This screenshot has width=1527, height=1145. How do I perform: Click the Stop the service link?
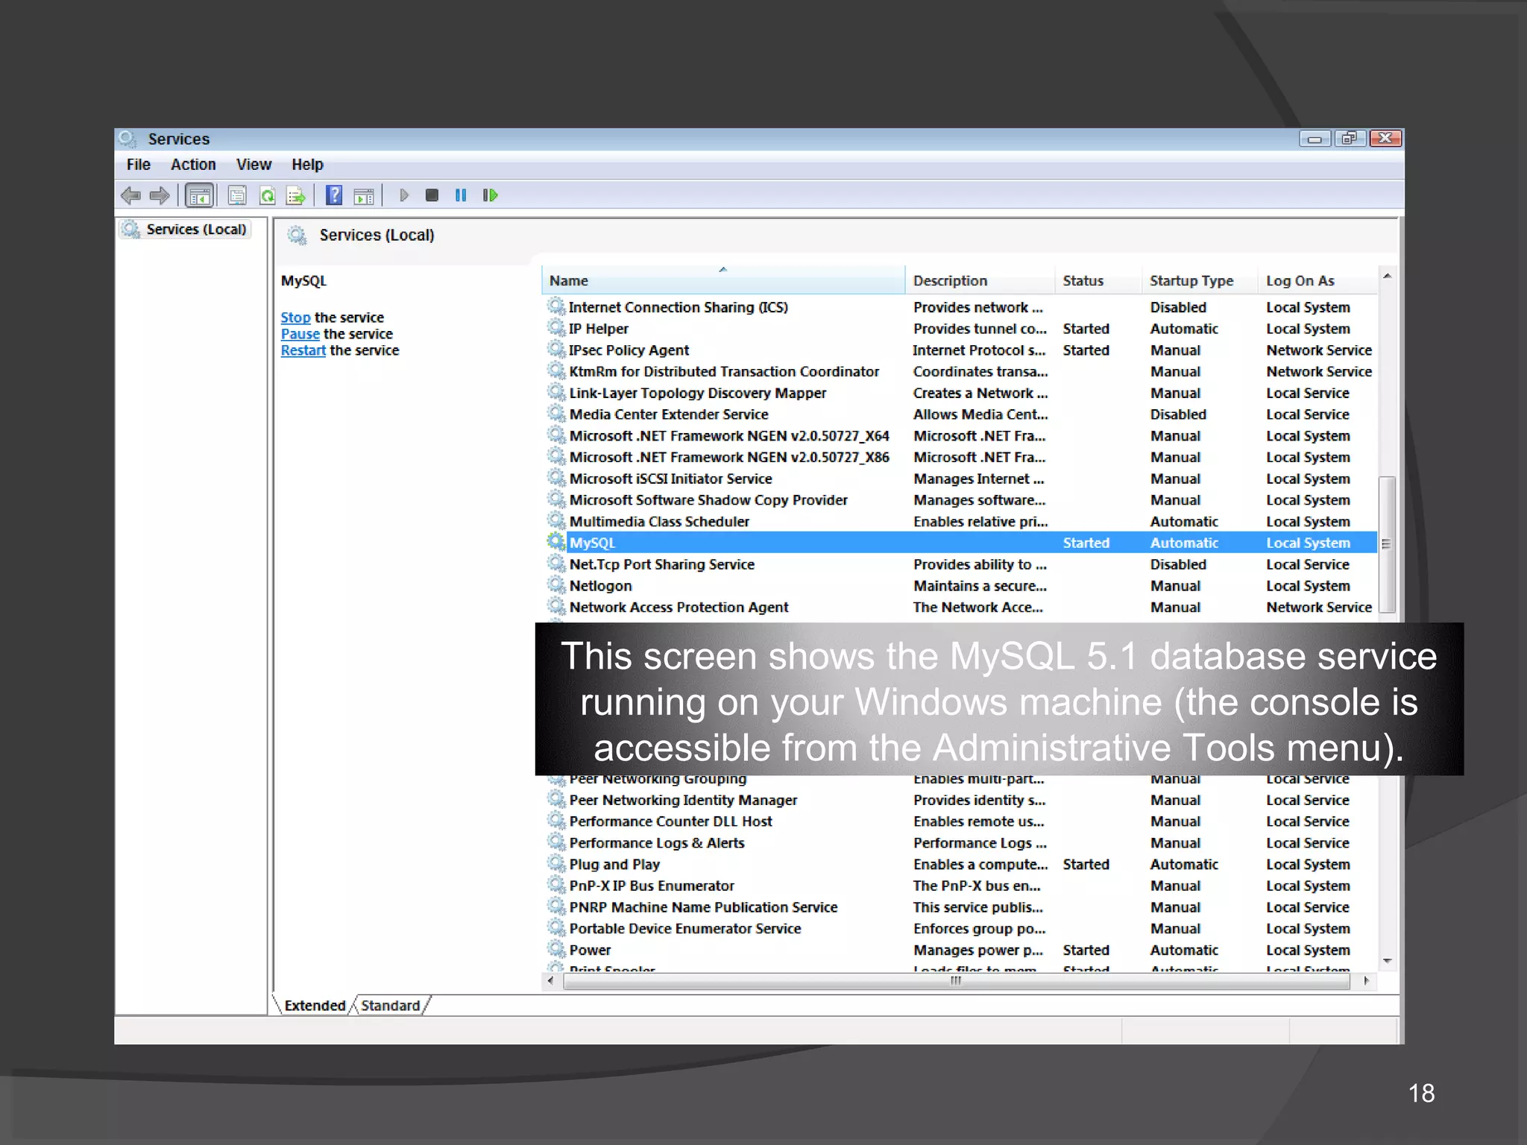pyautogui.click(x=295, y=318)
